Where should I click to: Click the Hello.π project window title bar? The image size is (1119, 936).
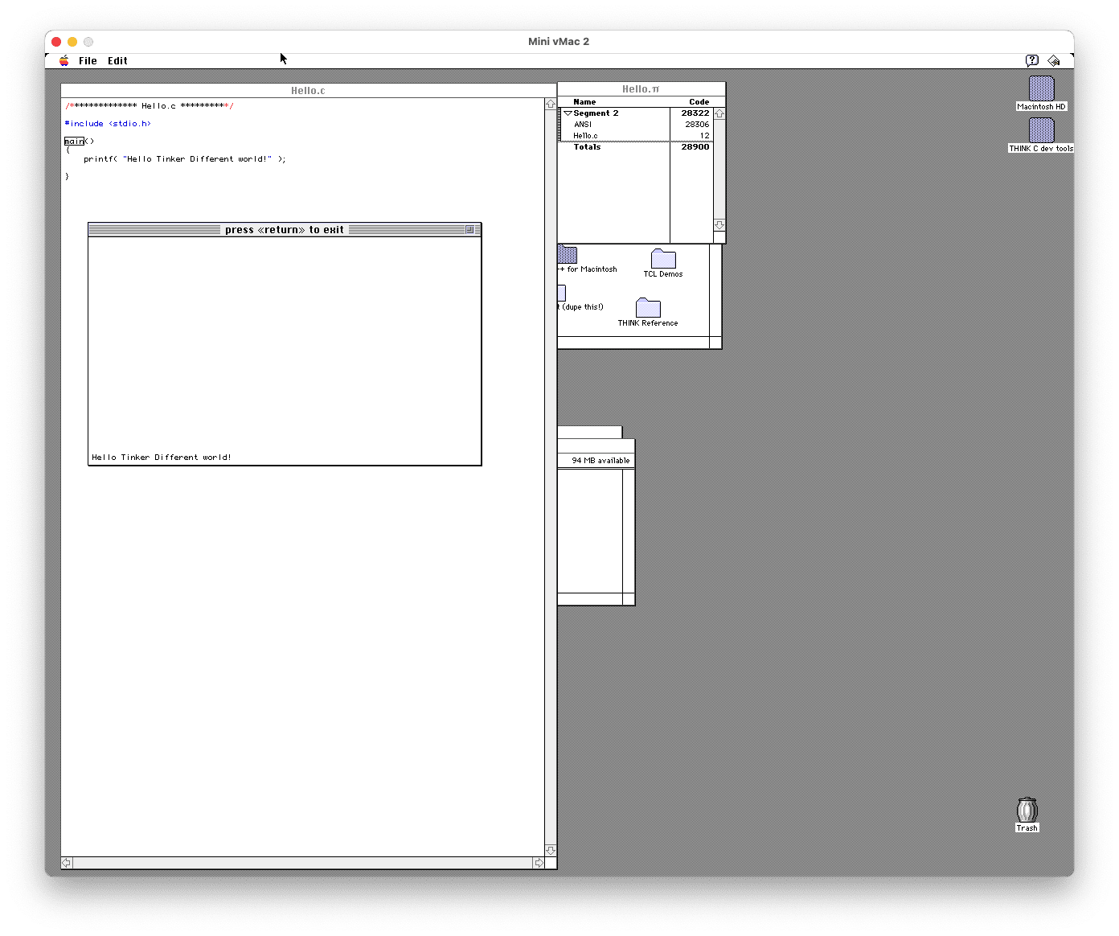pos(641,89)
